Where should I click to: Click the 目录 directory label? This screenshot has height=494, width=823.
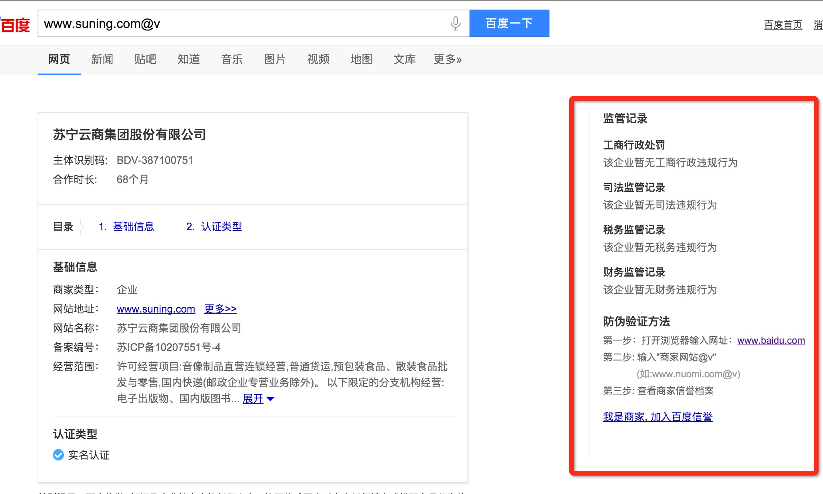(63, 227)
